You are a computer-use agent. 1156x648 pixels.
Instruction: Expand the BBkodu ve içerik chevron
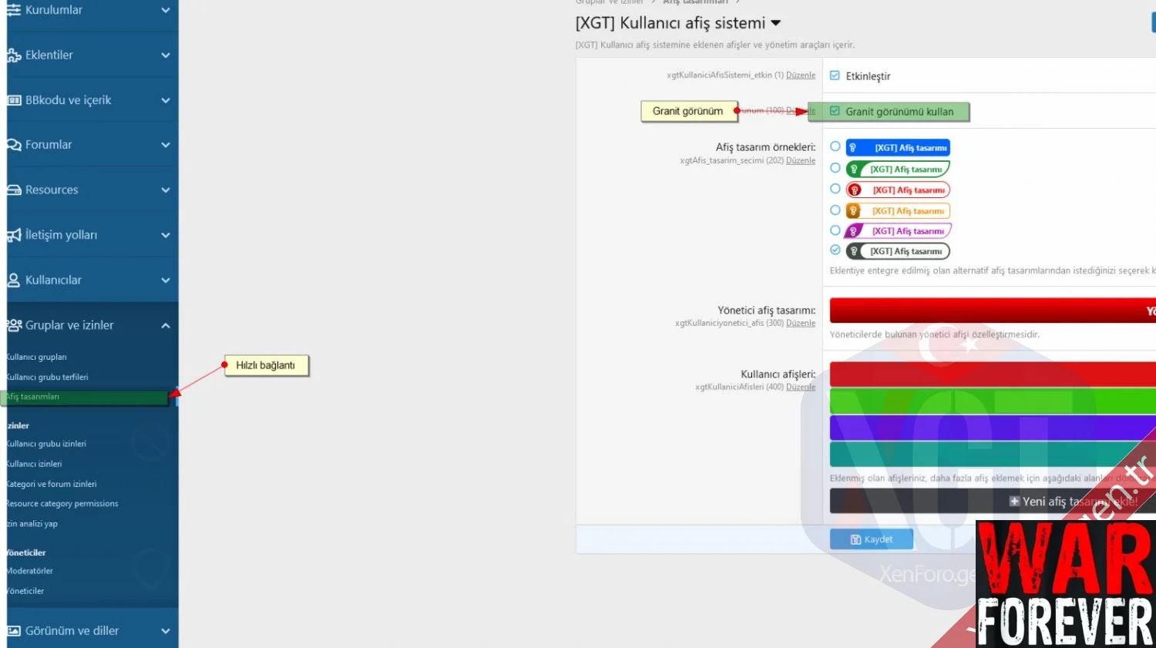click(165, 100)
